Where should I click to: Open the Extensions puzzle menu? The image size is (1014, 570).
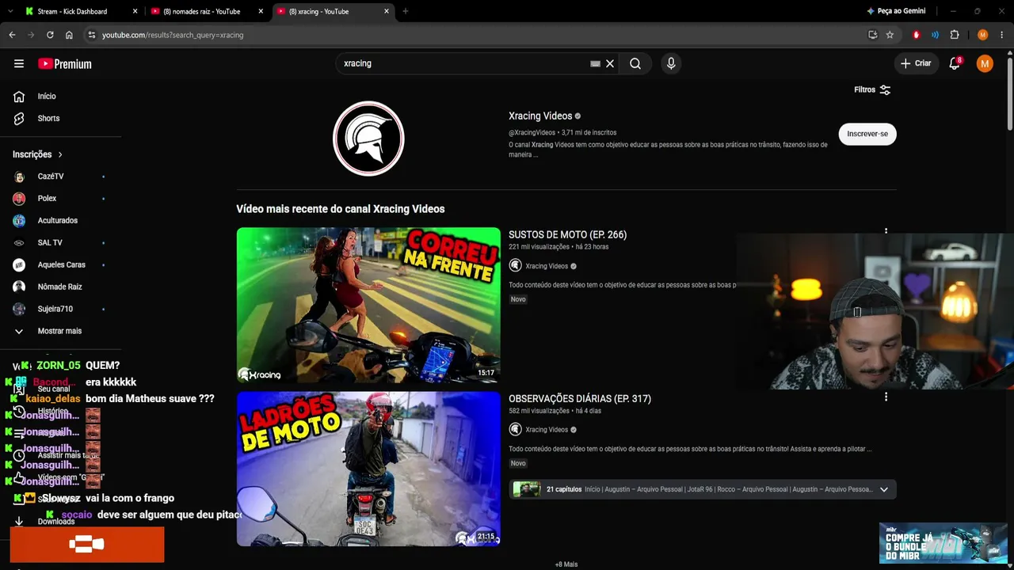click(955, 35)
